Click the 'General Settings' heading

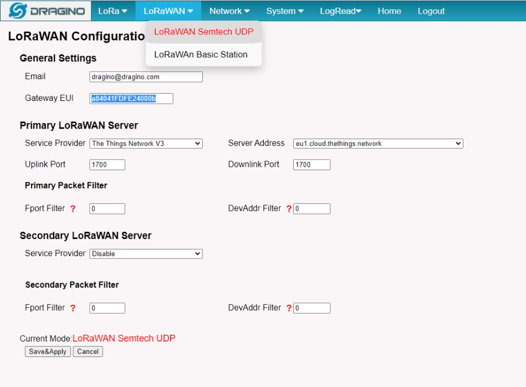(58, 58)
